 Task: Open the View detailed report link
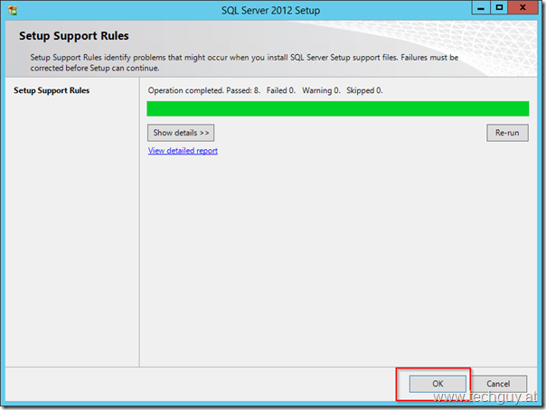183,151
